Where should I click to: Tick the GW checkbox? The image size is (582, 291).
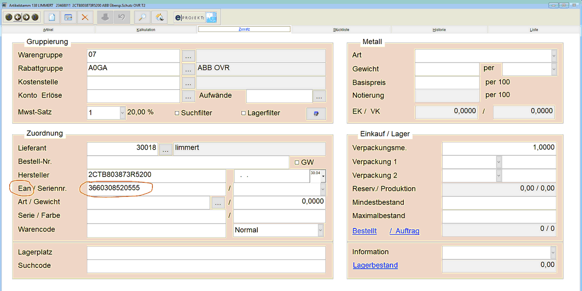pyautogui.click(x=297, y=162)
